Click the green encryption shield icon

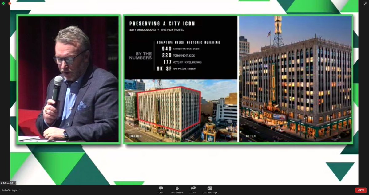click(3, 3)
